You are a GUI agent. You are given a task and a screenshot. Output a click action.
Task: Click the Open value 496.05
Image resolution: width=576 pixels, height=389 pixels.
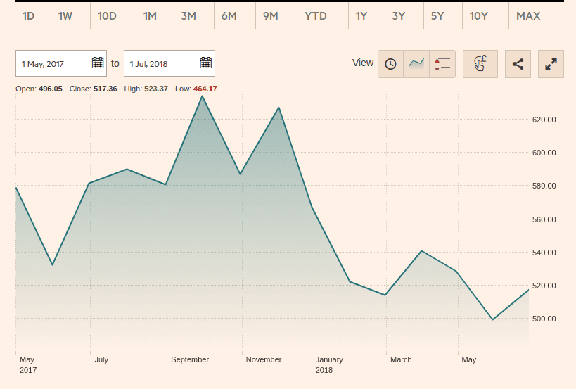coord(51,89)
